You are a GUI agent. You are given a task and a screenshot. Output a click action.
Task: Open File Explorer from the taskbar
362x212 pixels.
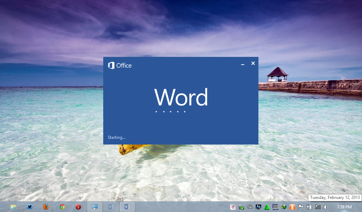tap(13, 207)
